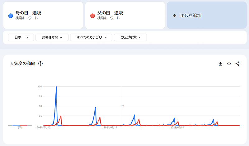Click the tallest blue peak at 100
This screenshot has height=146, width=249.
(56, 87)
